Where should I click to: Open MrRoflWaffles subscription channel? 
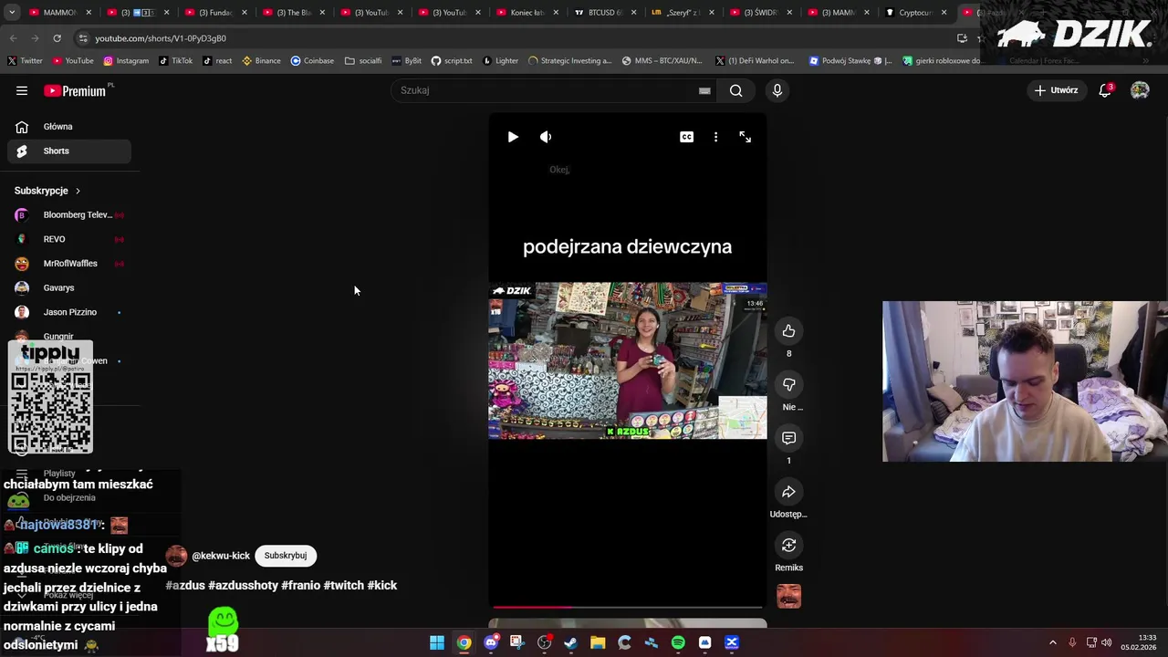point(69,264)
